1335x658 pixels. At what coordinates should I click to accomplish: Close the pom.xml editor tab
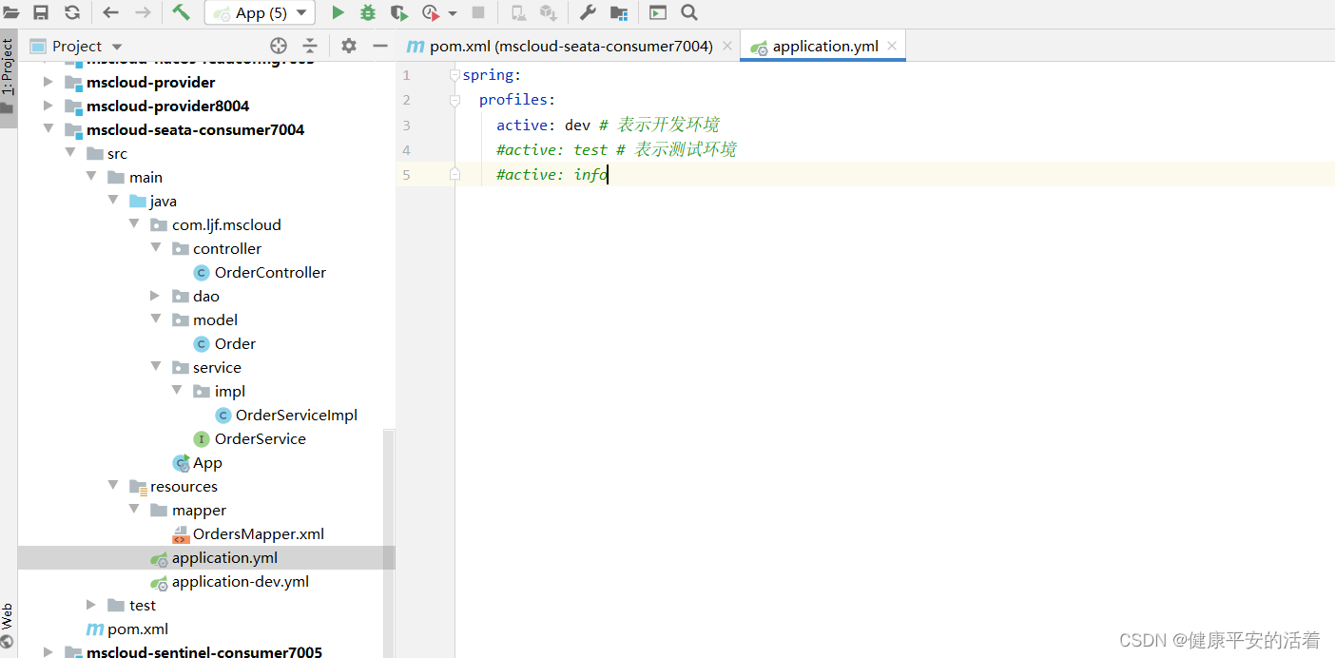(x=727, y=46)
